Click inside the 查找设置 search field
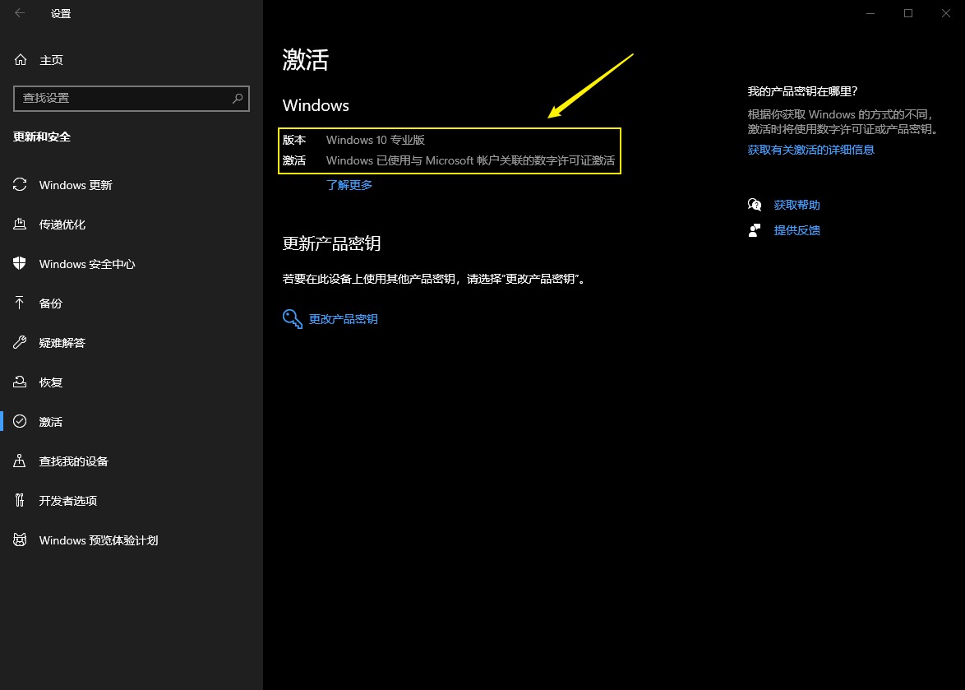This screenshot has width=965, height=690. (x=131, y=99)
